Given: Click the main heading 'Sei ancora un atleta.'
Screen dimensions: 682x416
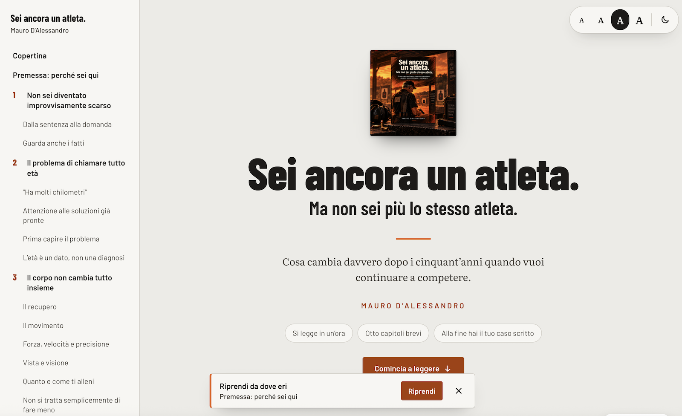Looking at the screenshot, I should (413, 175).
